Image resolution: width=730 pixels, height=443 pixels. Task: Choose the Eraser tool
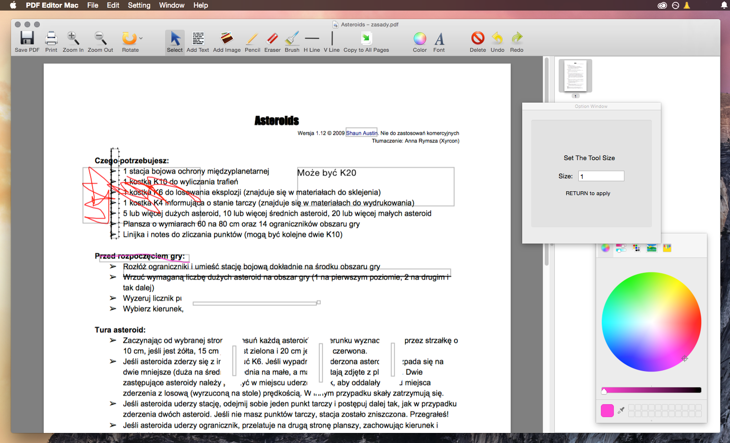[272, 38]
